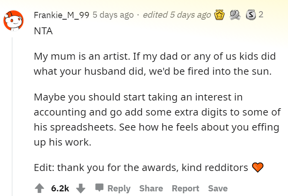Click the speech bubble reply icon
The height and width of the screenshot is (196, 288).
coord(99,188)
